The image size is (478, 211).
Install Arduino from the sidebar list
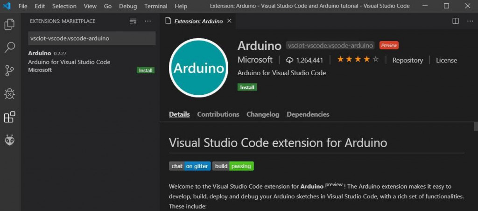(146, 70)
